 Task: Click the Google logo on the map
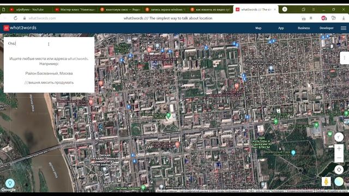click(x=9, y=190)
